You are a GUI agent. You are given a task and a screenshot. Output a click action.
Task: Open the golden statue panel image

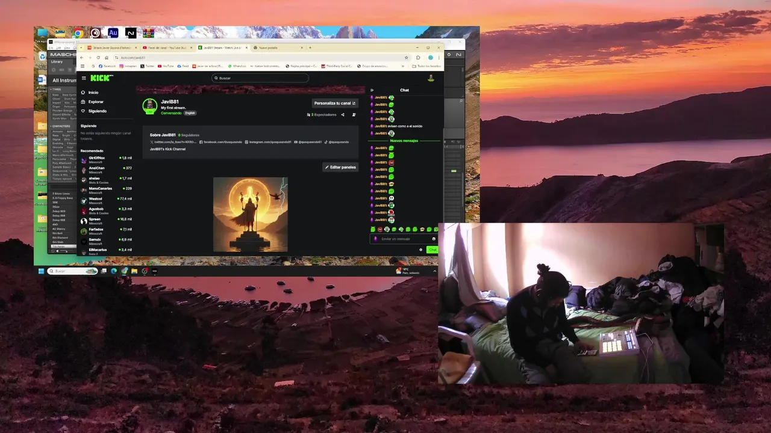pos(251,215)
